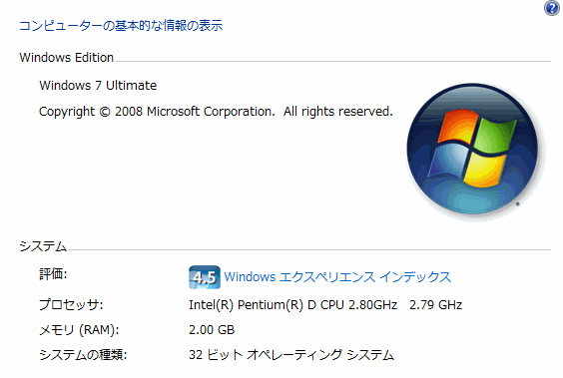Click the Microsoft Corporation copyright line
563x378 pixels.
tap(216, 112)
